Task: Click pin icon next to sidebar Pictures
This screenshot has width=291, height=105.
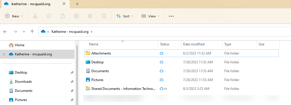Action: (72, 100)
